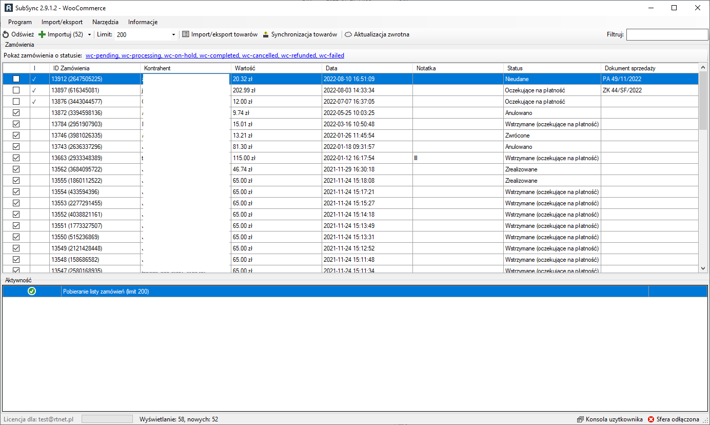Uncheck the checkbox for order 13872
Viewport: 710px width, 425px height.
tap(16, 113)
